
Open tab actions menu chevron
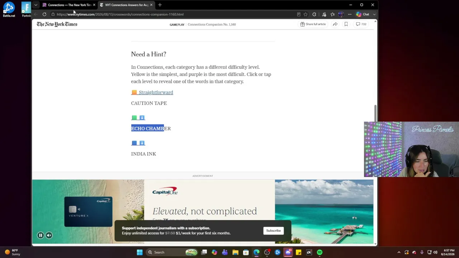click(x=36, y=5)
